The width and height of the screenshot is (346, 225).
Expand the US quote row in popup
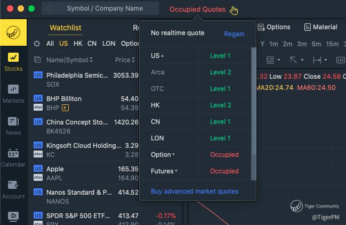point(157,56)
